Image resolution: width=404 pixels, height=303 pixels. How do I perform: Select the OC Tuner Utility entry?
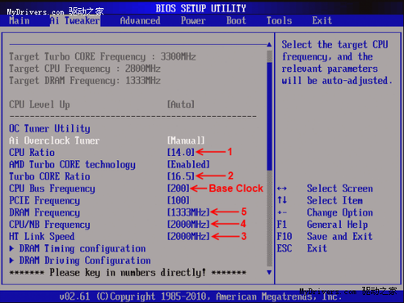pyautogui.click(x=49, y=128)
